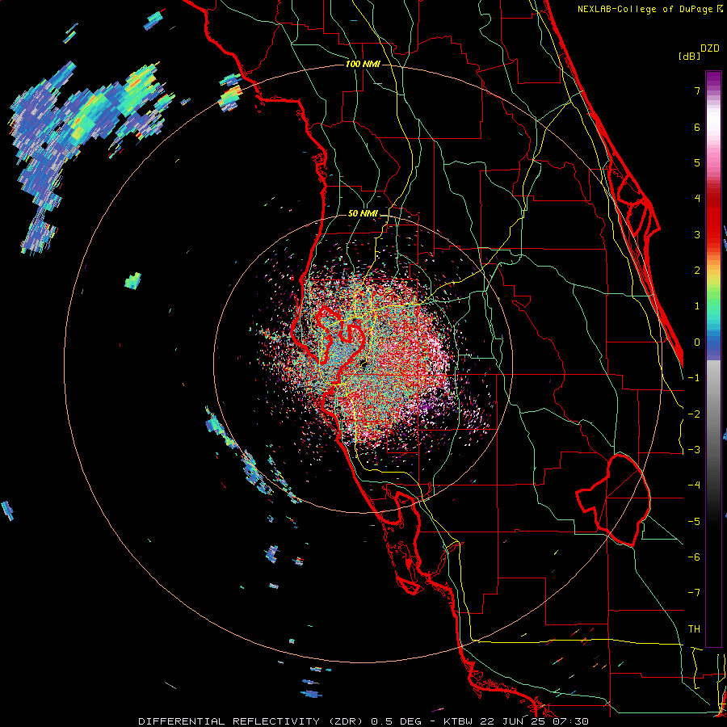This screenshot has height=727, width=727.
Task: Click the -3 label on the color scale
Action: [694, 450]
